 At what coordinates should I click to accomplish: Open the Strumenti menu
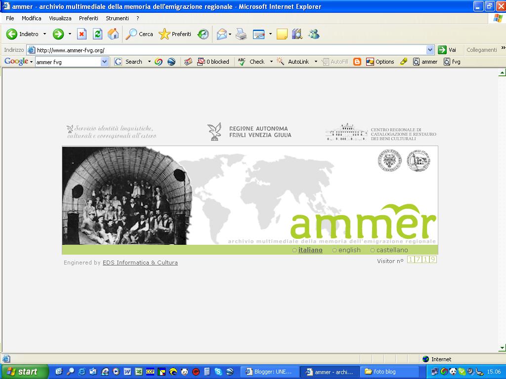(117, 18)
